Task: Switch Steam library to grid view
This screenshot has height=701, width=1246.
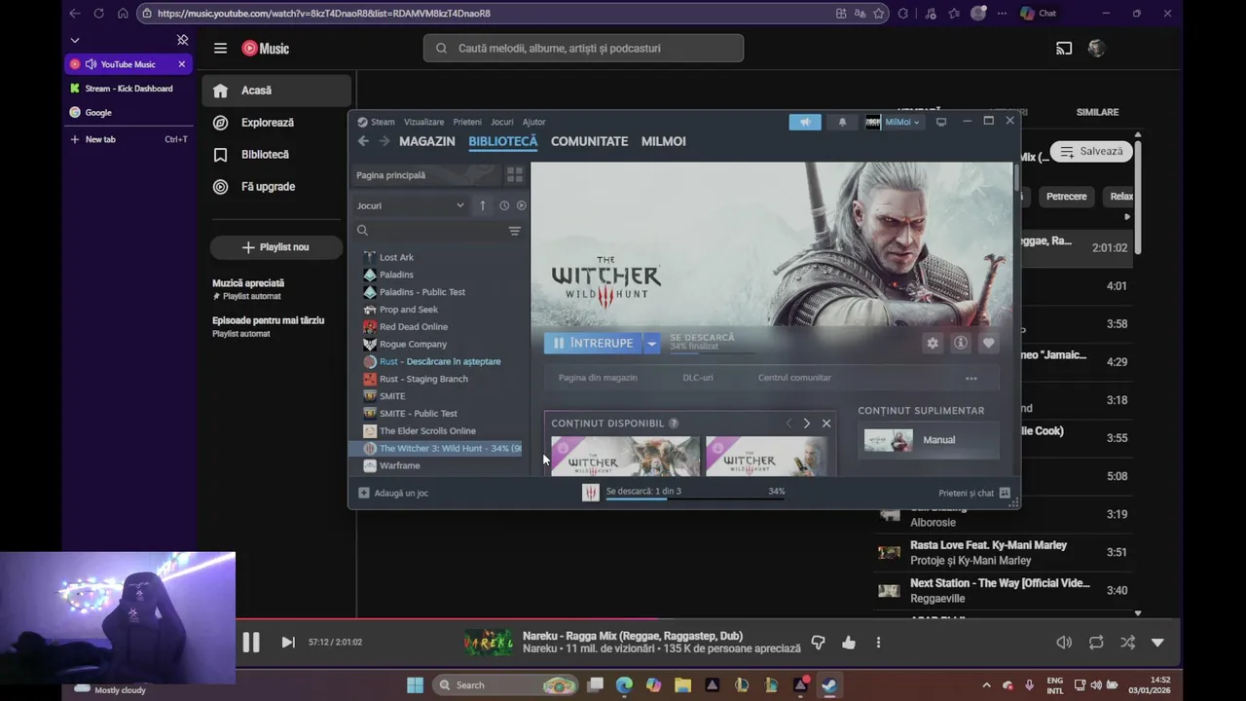Action: coord(515,175)
